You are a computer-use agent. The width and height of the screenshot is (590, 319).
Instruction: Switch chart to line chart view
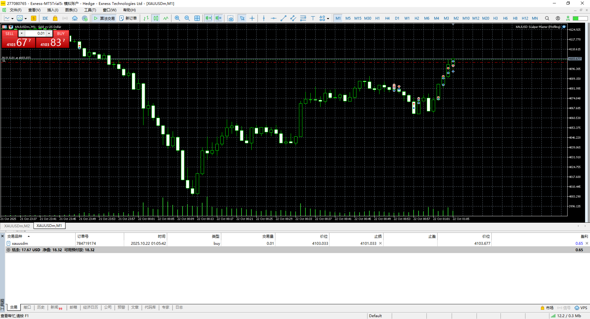[166, 18]
